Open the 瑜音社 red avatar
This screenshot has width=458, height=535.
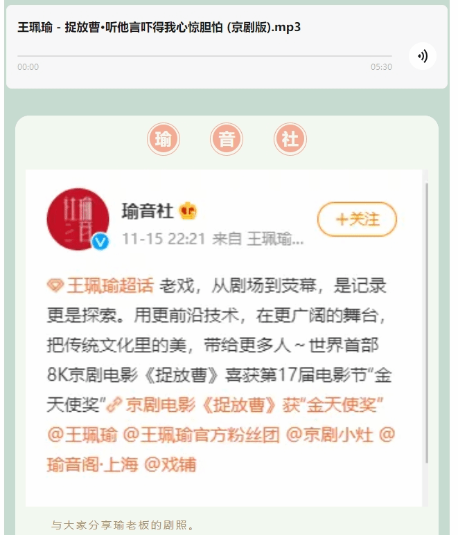point(78,219)
